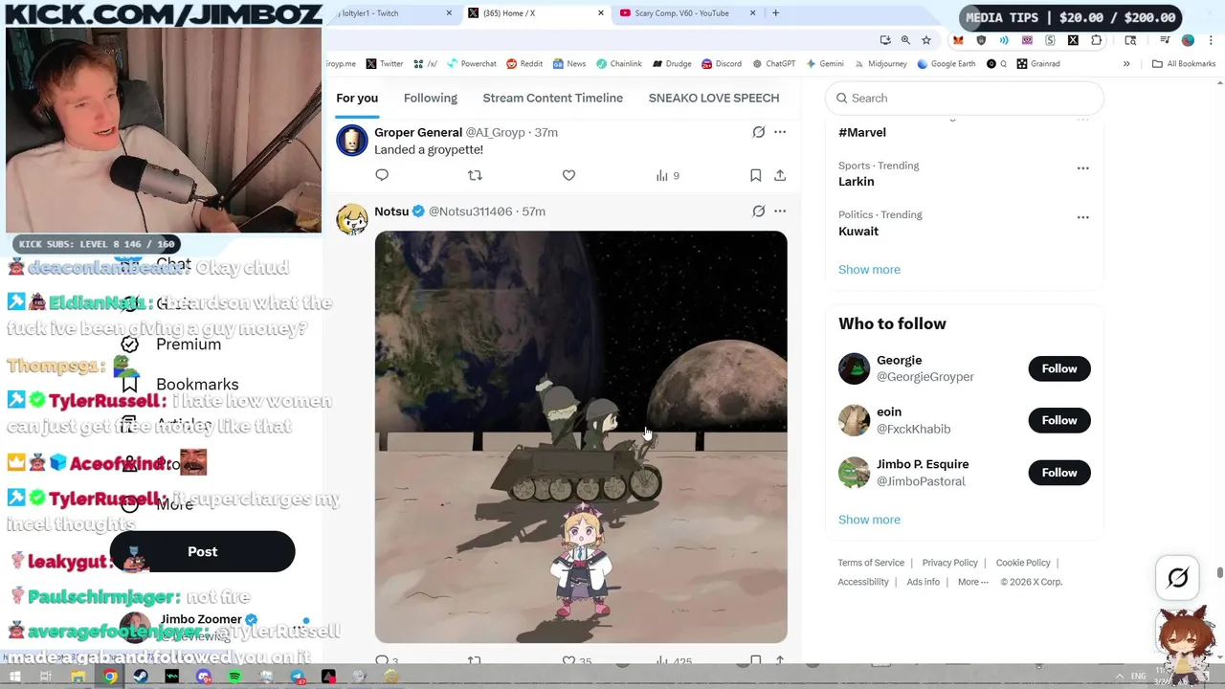
Task: Open Spotify from the Windows taskbar
Action: [x=234, y=678]
